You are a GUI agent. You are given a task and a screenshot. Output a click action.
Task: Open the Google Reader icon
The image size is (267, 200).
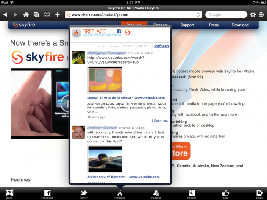pos(192,193)
